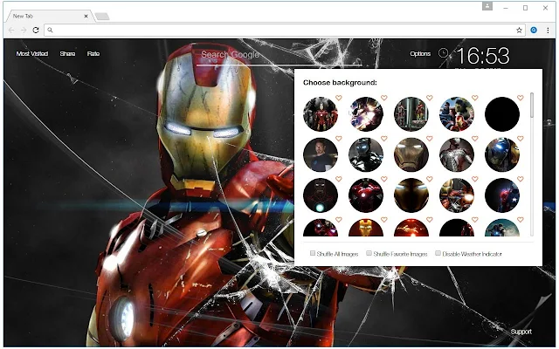Favorite the first thumbnail in row one
This screenshot has width=559, height=349.
[x=339, y=98]
